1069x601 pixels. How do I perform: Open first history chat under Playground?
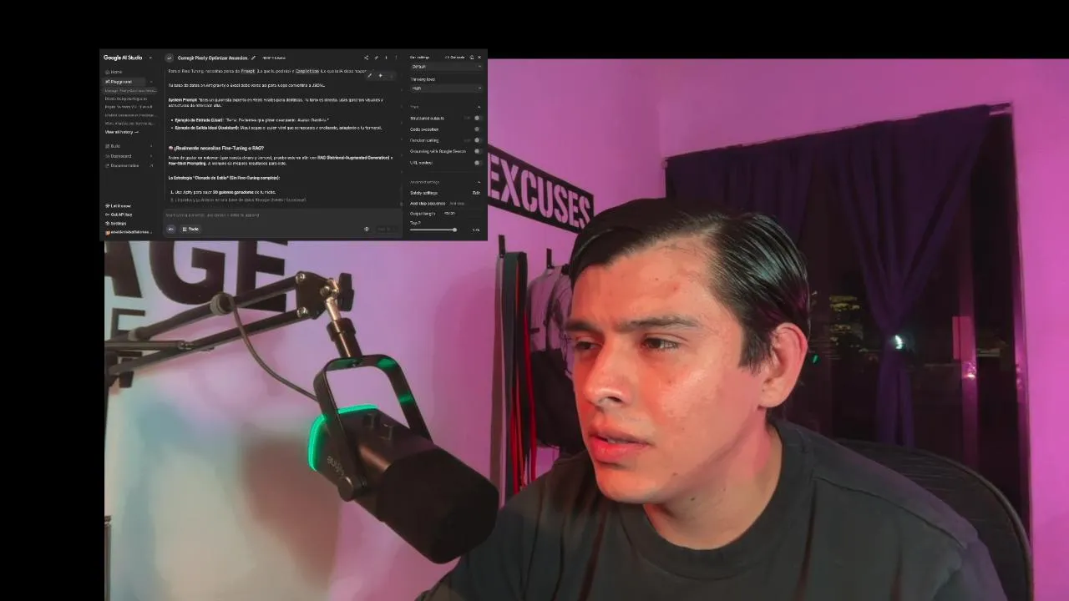[130, 91]
